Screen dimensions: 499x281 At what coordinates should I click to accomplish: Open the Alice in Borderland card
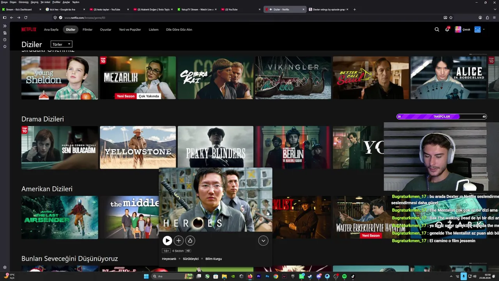(x=448, y=78)
